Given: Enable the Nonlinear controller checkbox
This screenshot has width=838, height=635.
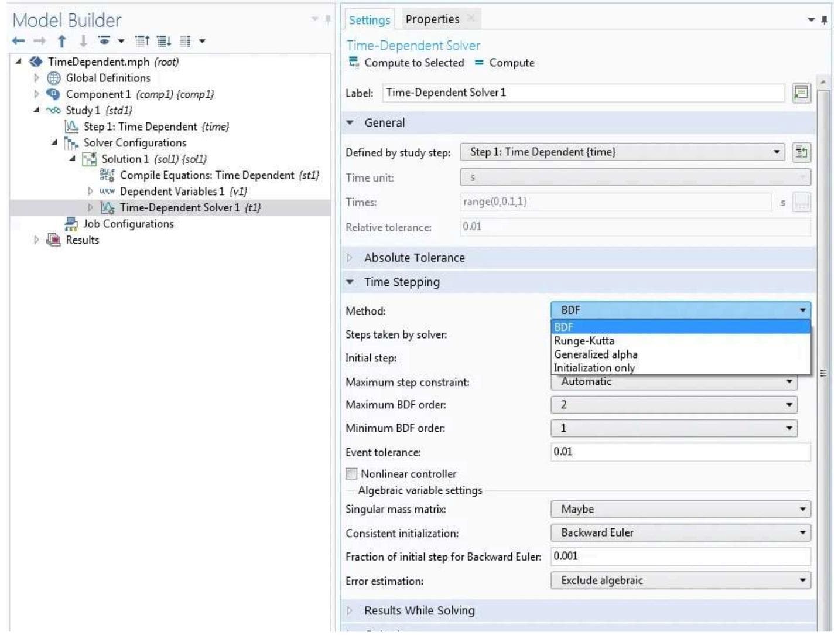Looking at the screenshot, I should [x=351, y=474].
